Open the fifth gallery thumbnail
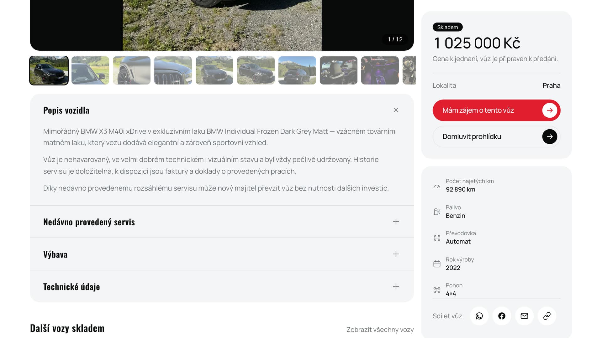The image size is (602, 338). [214, 70]
